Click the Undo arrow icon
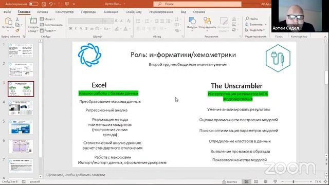Viewport: 329px width, 185px height. pos(50,4)
